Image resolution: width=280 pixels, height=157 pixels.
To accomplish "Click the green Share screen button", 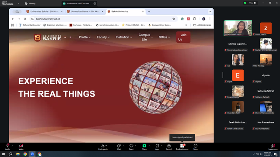I will tap(144, 147).
